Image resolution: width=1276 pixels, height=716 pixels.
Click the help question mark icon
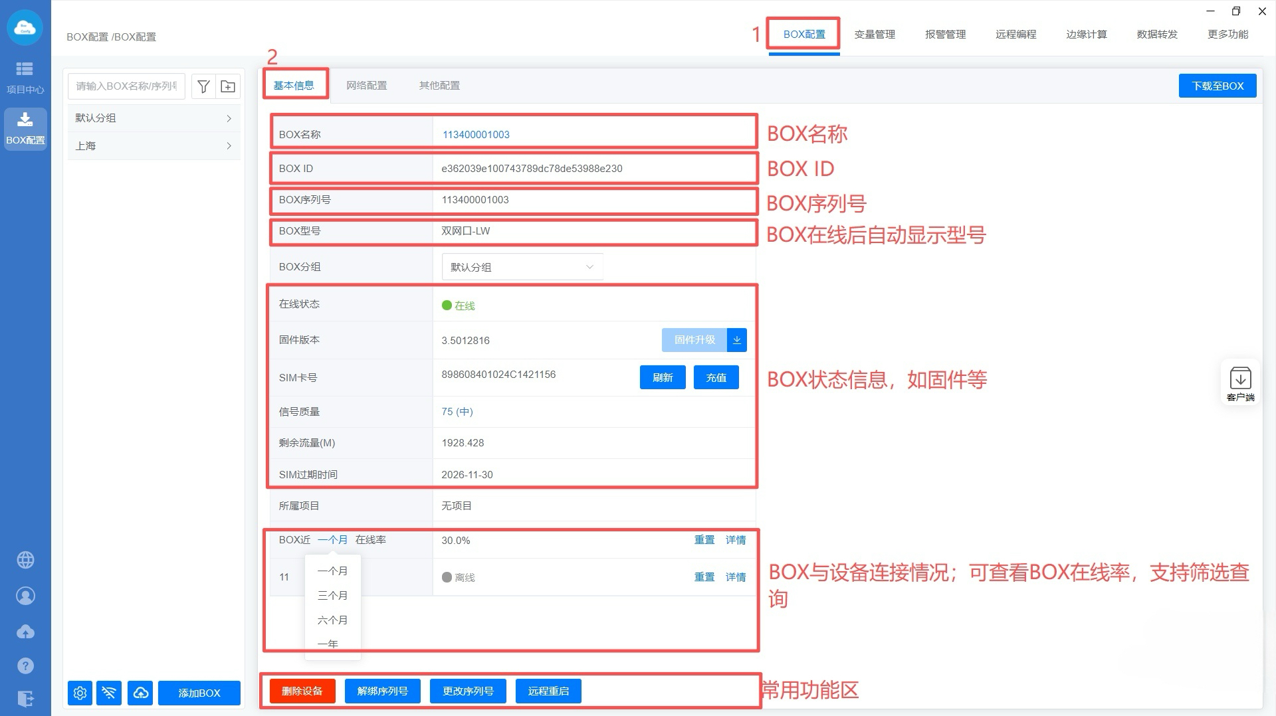tap(25, 666)
